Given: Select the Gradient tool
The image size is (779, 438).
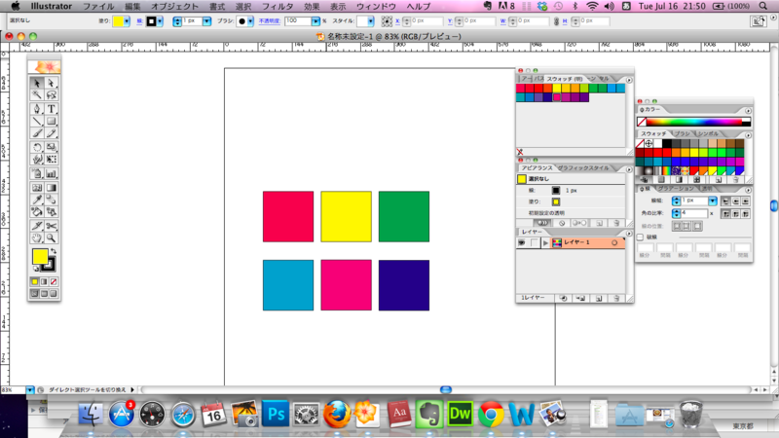Looking at the screenshot, I should (x=52, y=188).
